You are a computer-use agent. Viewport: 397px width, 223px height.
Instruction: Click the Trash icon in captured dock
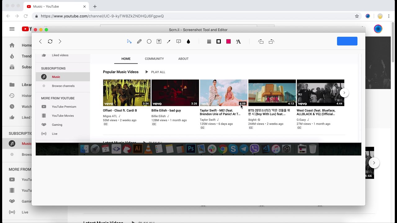click(x=313, y=149)
